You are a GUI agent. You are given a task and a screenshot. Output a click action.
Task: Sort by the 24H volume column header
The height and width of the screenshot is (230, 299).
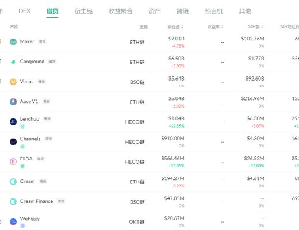pos(255,27)
